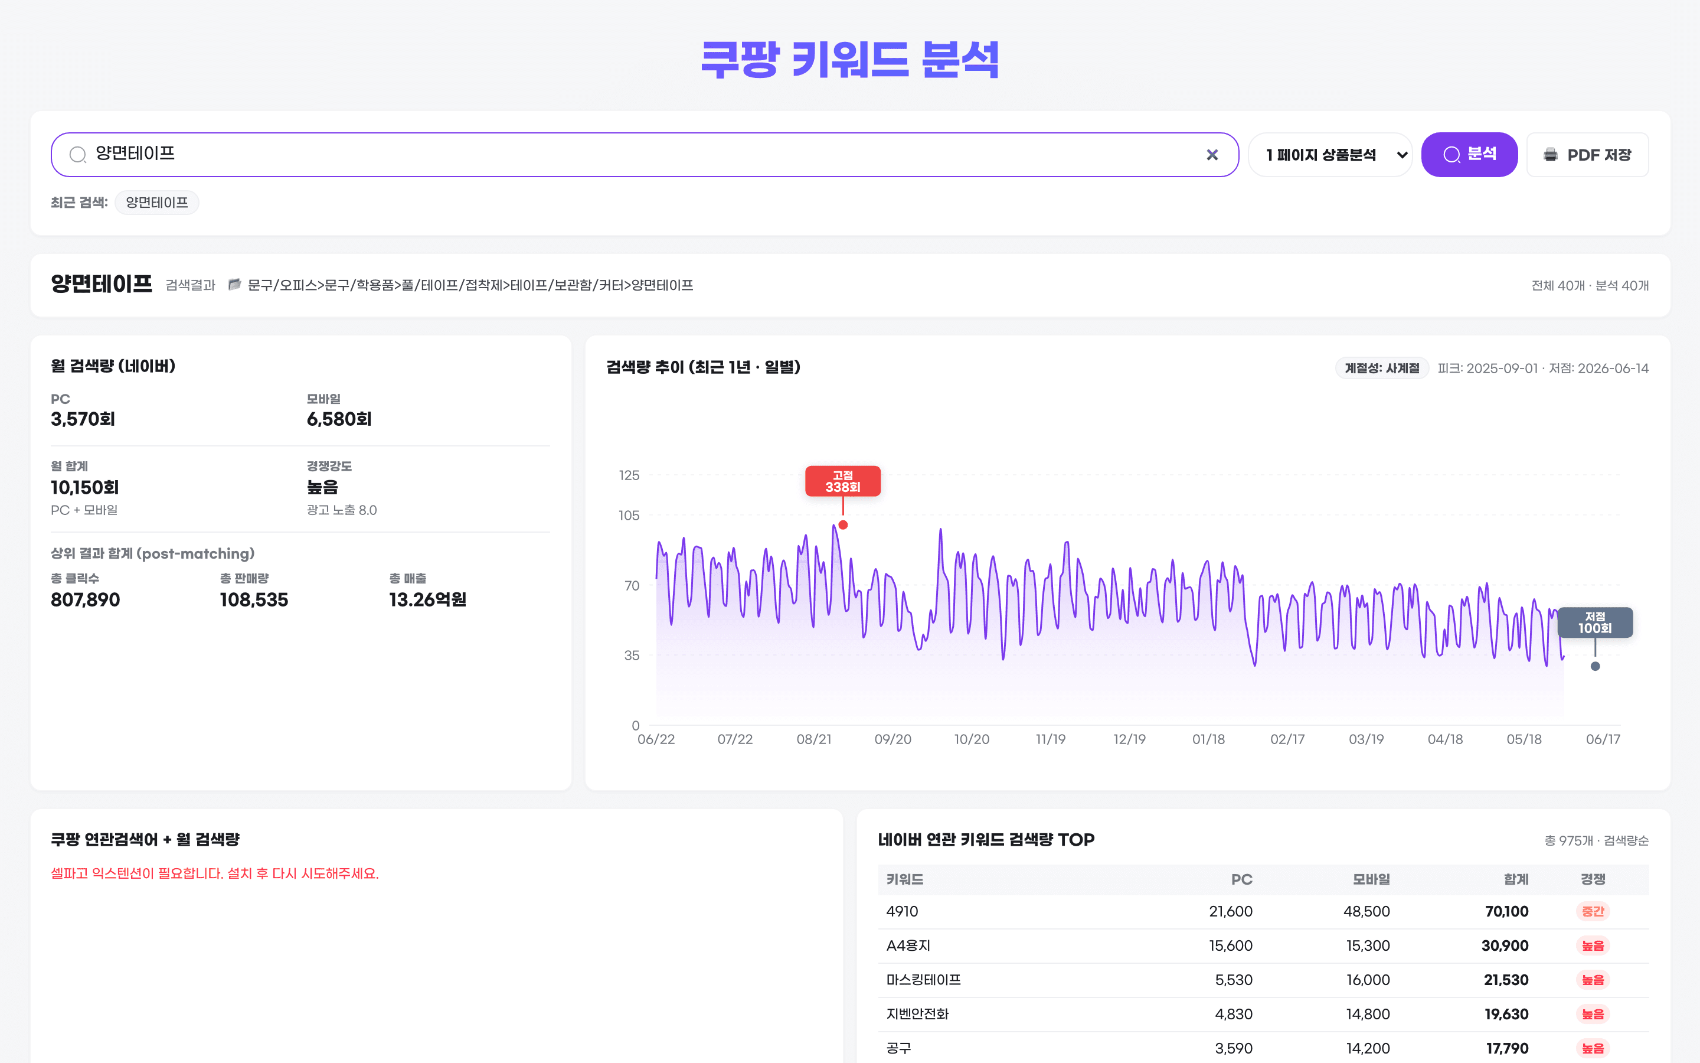Click the 공구 keyword row
Viewport: 1700px width, 1063px height.
click(1263, 1048)
